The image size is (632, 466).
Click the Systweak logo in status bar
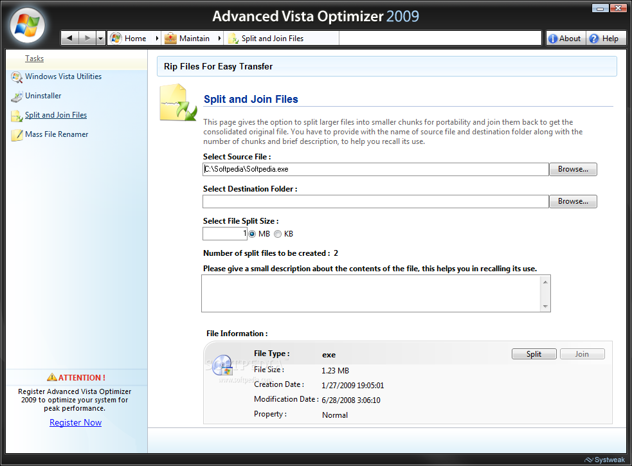pos(604,460)
